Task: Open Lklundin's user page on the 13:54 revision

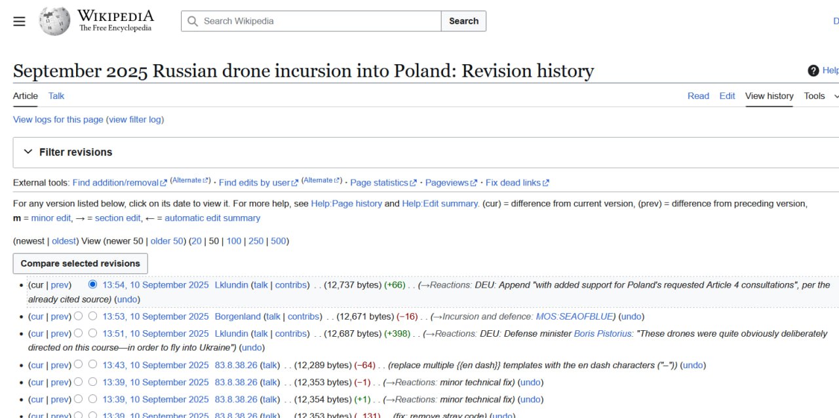Action: 231,285
